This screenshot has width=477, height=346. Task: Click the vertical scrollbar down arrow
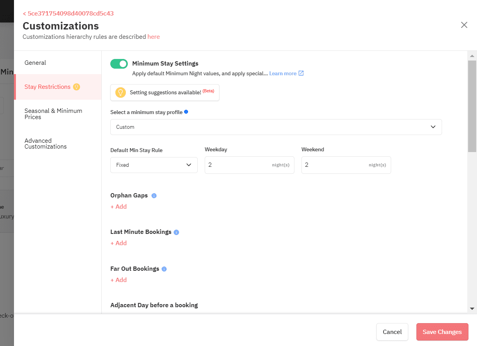point(472,309)
